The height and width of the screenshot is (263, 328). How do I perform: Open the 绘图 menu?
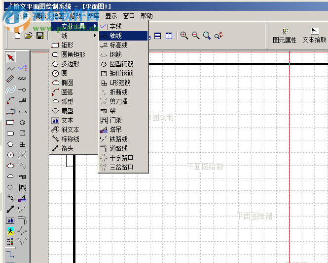58,16
